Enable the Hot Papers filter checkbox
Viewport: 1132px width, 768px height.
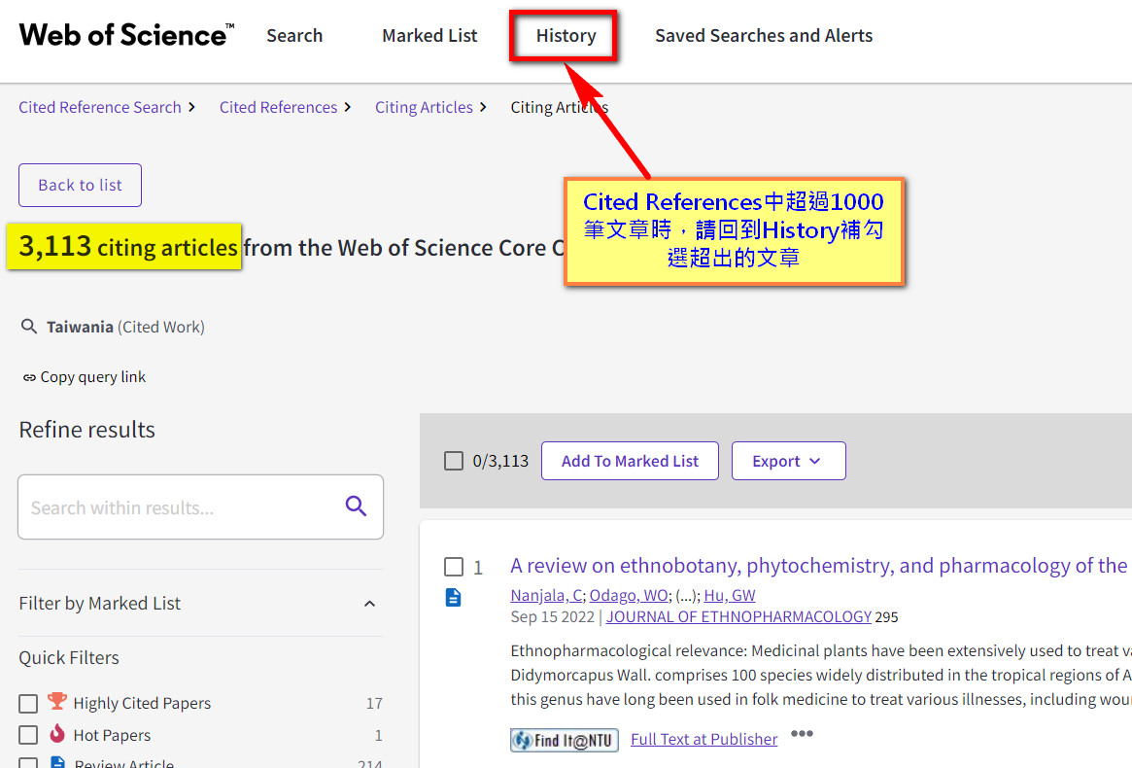[28, 735]
